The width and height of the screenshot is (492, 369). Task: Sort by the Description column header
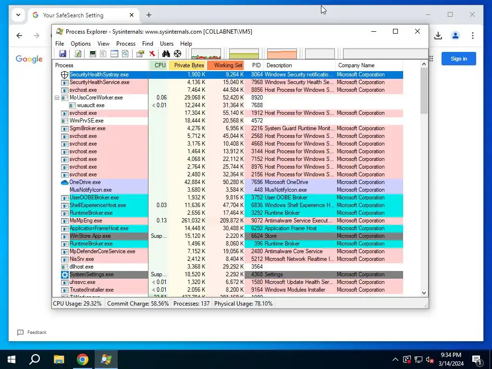pos(300,65)
